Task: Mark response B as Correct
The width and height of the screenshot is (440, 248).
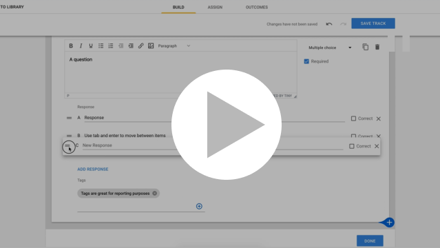Action: coord(353,136)
